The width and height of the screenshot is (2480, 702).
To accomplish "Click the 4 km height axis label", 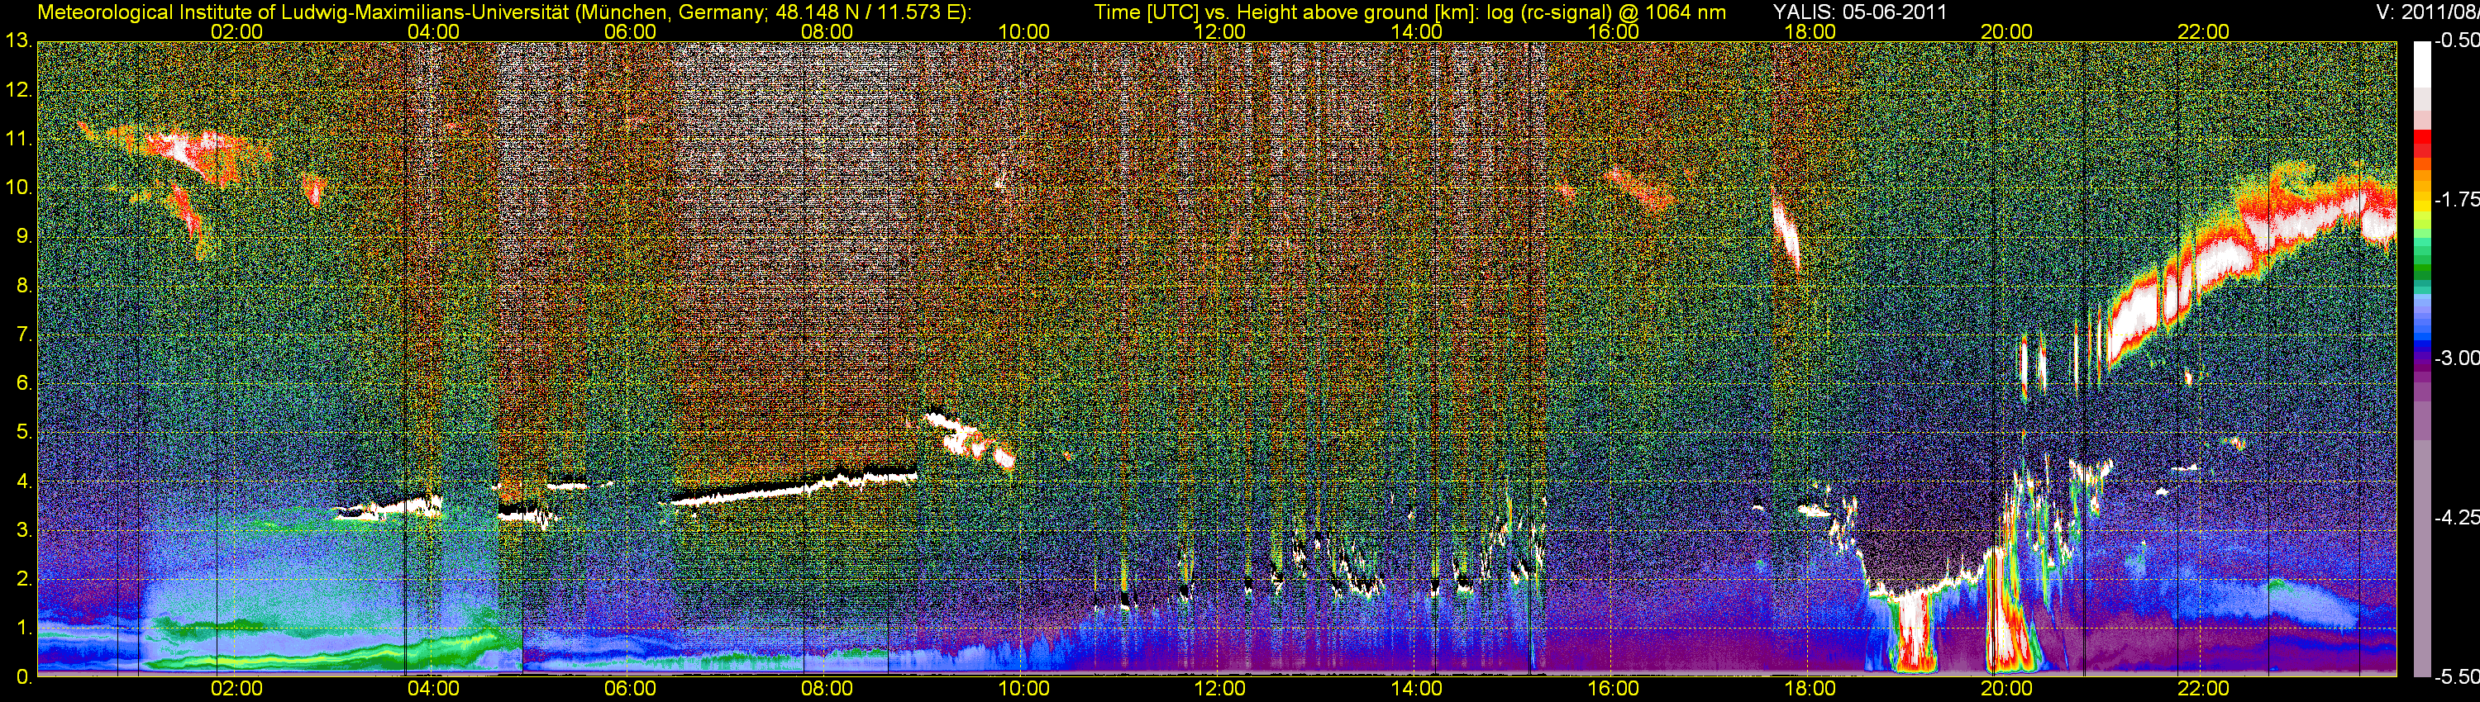I will click(x=23, y=481).
